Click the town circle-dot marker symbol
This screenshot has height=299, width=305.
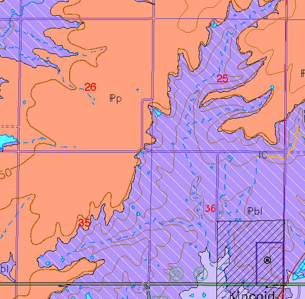coord(267,260)
